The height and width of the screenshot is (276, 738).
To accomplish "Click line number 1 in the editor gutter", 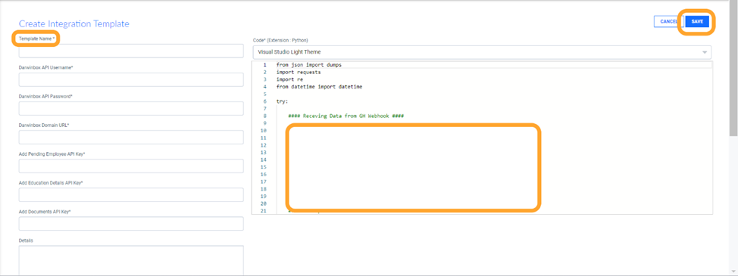I will pos(264,65).
